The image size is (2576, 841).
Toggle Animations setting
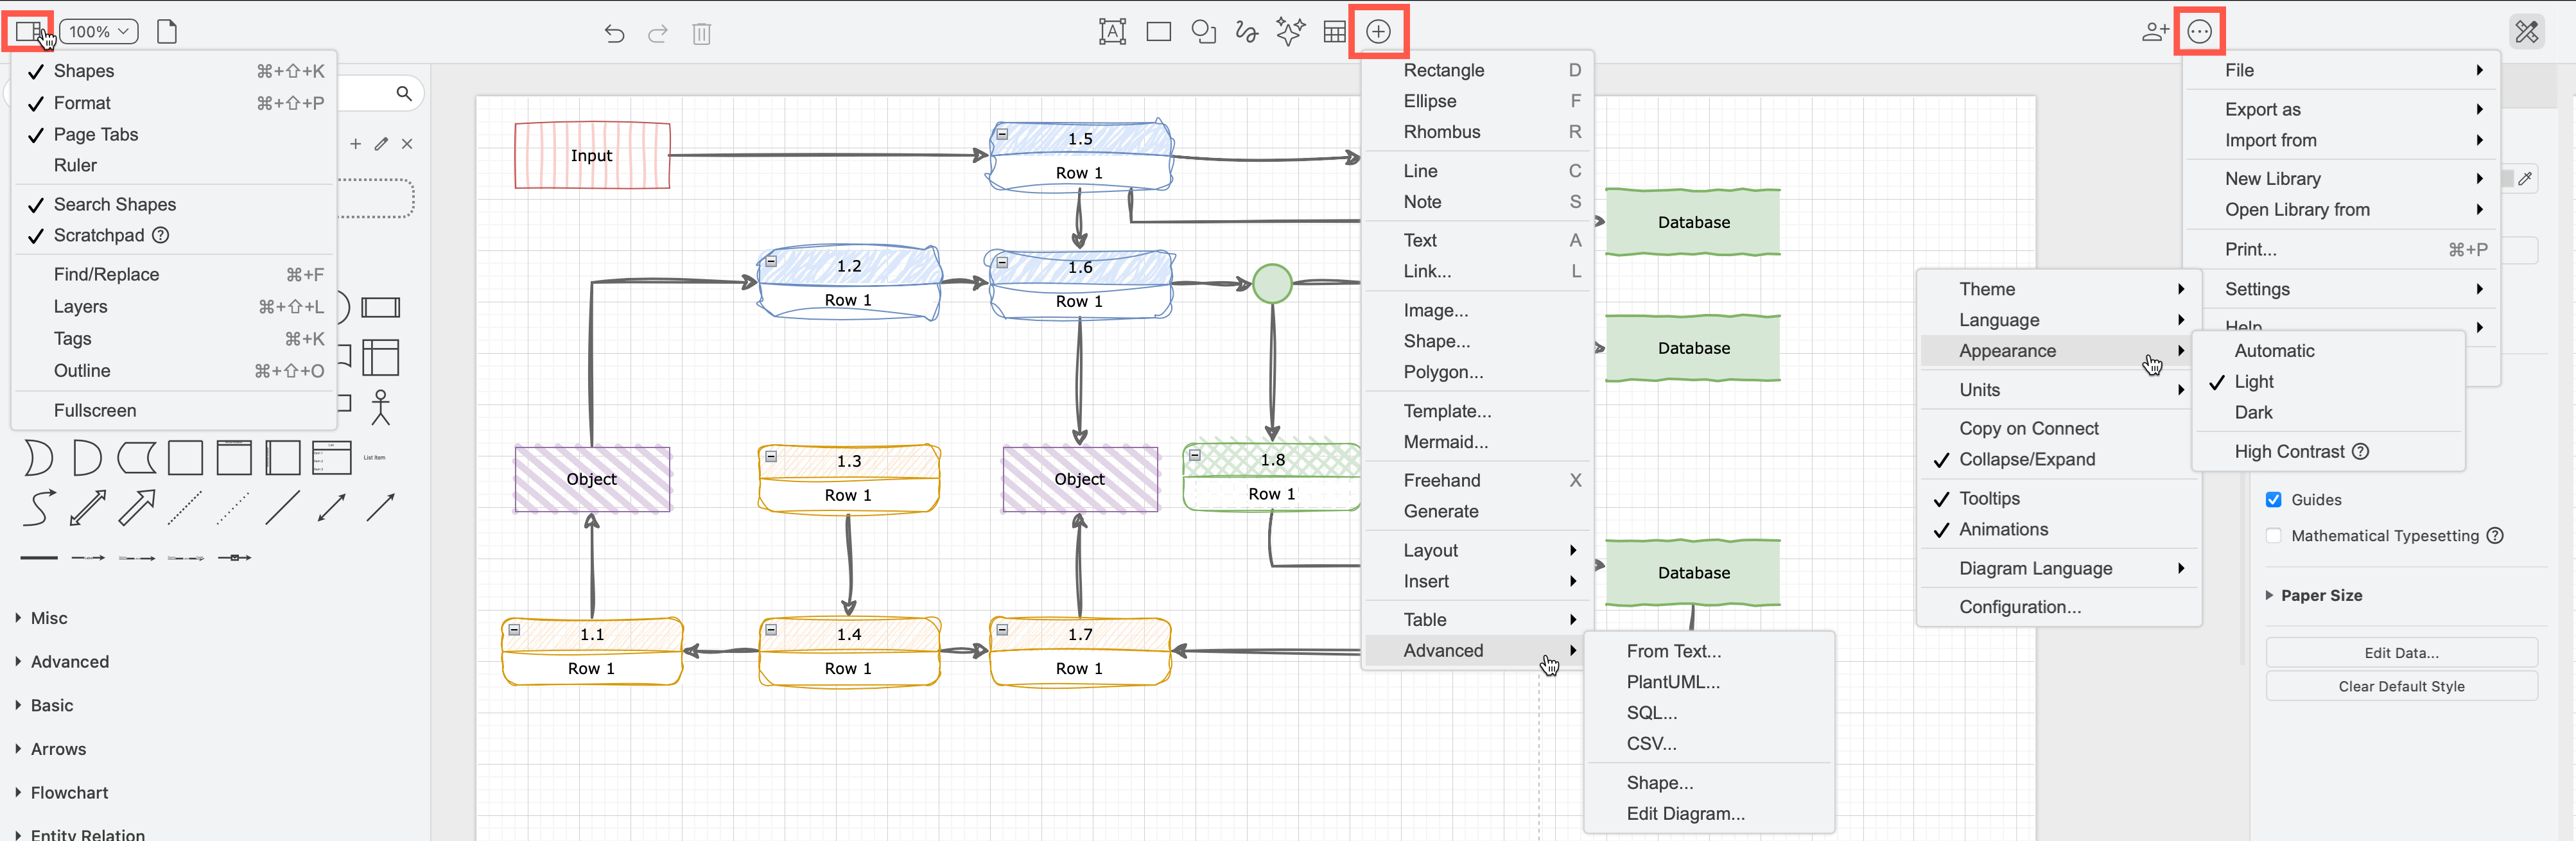click(x=2059, y=529)
